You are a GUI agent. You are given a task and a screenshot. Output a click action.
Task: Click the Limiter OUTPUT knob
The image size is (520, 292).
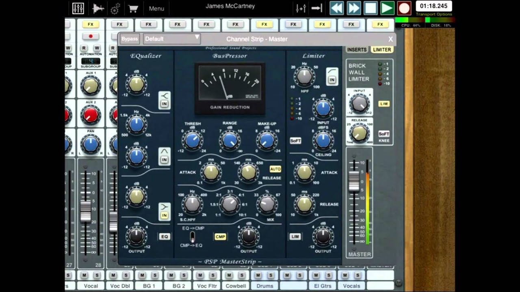pyautogui.click(x=323, y=236)
